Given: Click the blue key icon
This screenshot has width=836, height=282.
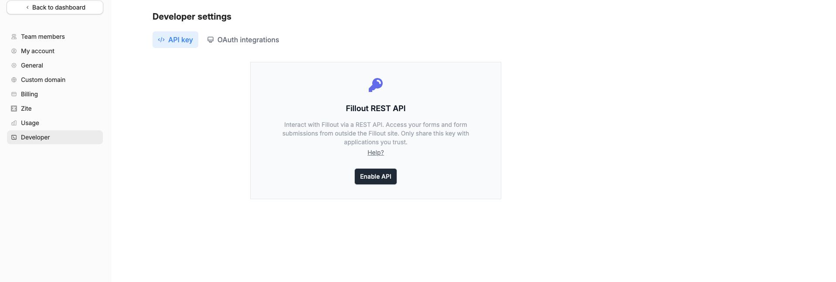Looking at the screenshot, I should coord(376,85).
